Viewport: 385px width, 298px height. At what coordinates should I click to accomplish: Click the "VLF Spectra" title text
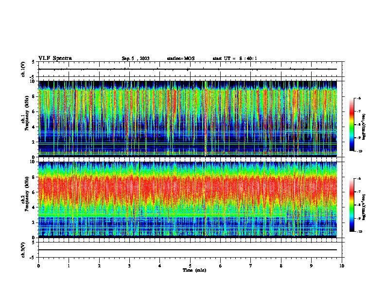click(x=55, y=58)
